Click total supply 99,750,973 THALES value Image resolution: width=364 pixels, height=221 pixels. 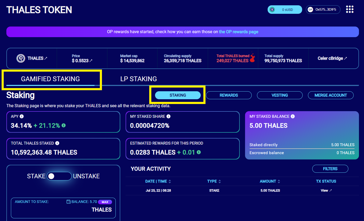coord(283,61)
